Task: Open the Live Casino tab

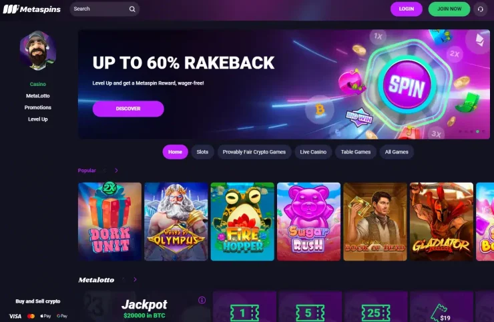Action: click(313, 152)
